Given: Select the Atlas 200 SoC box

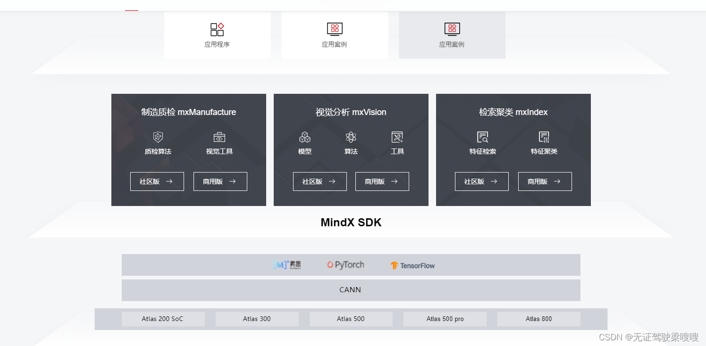Looking at the screenshot, I should pos(163,319).
